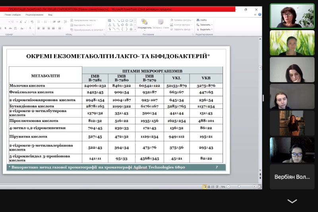This screenshot has height=212, width=318.
Task: Click the zoom in plus button
Action: [x=254, y=187]
